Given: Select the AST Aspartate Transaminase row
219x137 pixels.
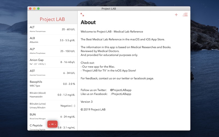Looking at the screenshot, I should (52, 73).
